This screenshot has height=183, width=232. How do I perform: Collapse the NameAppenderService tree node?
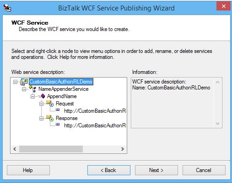[24, 89]
